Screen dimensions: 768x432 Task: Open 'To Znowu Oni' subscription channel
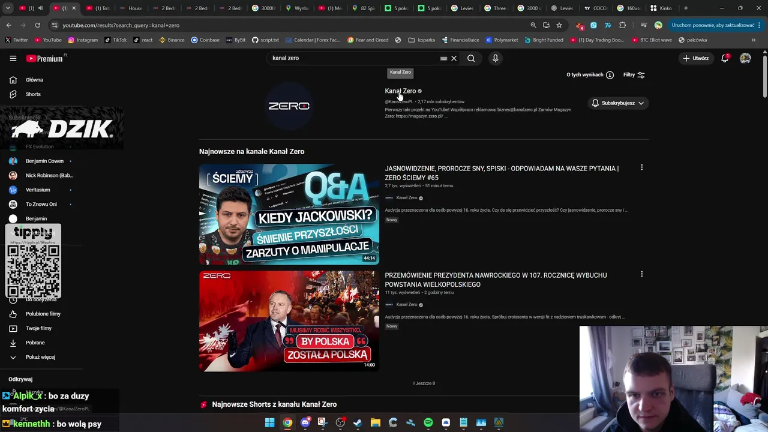coord(41,204)
